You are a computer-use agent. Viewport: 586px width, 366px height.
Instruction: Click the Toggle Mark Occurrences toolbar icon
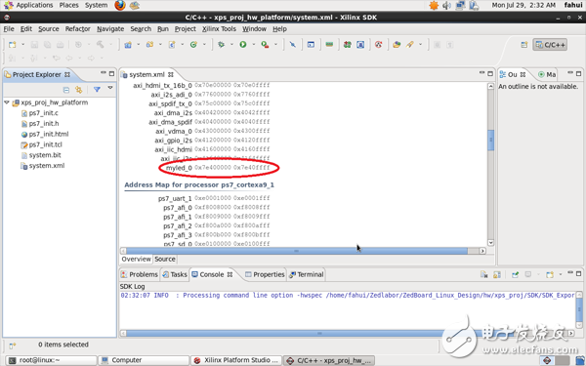(293, 45)
